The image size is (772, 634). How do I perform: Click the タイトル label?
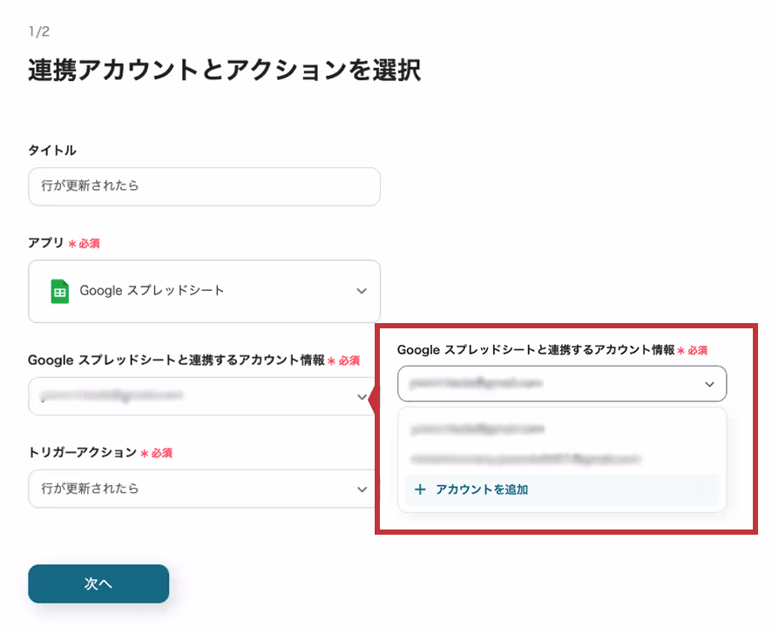(52, 150)
